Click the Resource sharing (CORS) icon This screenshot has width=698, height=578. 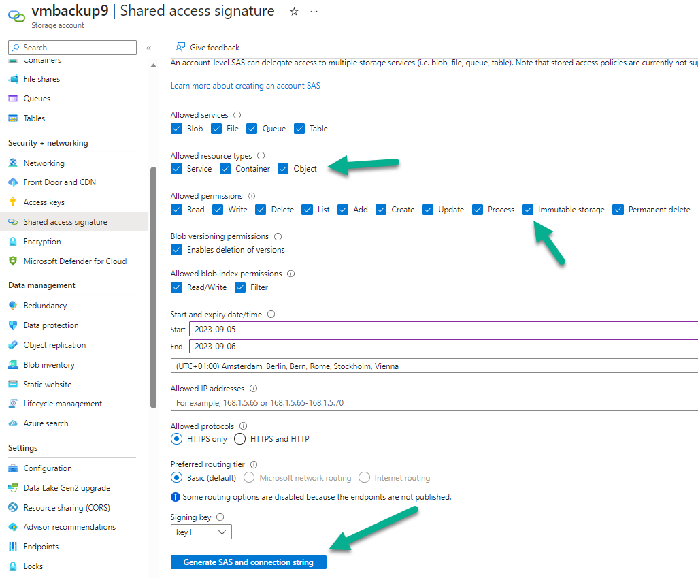coord(13,508)
